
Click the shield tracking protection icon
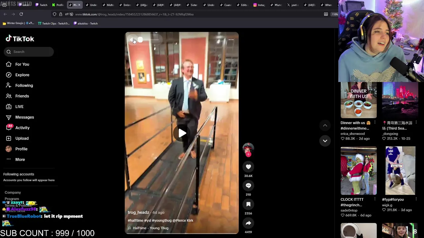(55, 14)
